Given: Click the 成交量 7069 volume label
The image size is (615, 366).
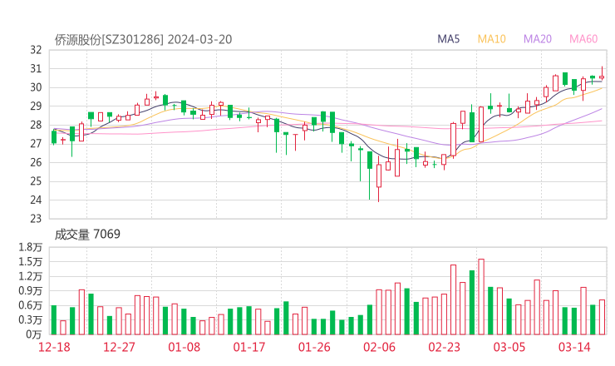Looking at the screenshot, I should 87,234.
